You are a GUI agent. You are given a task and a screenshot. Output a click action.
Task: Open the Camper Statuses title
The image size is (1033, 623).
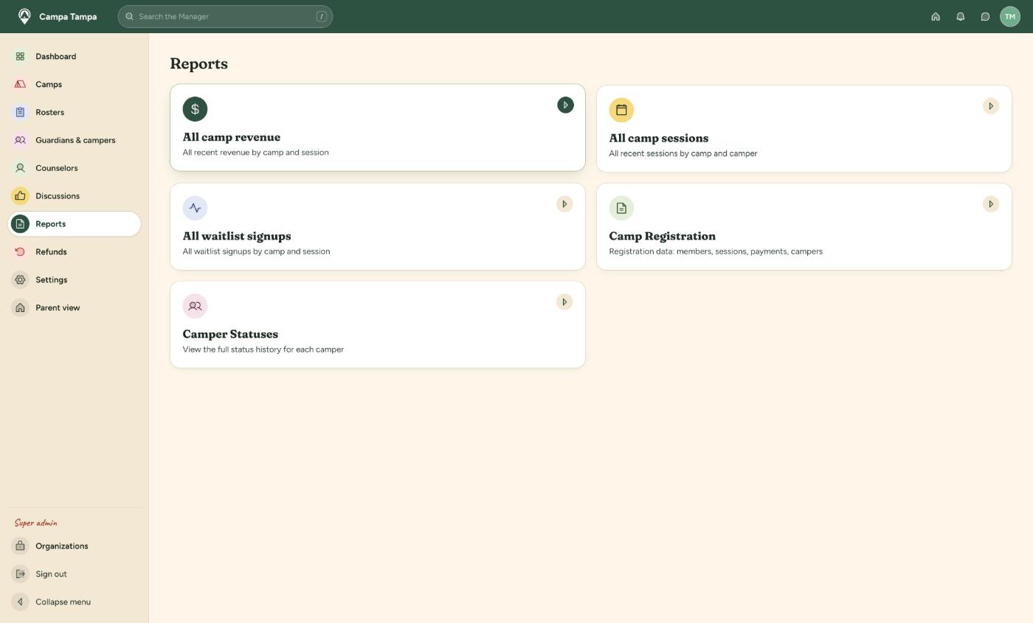click(x=230, y=334)
